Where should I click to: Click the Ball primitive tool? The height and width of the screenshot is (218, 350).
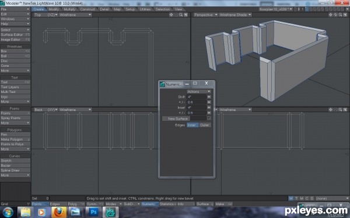[x=15, y=56]
